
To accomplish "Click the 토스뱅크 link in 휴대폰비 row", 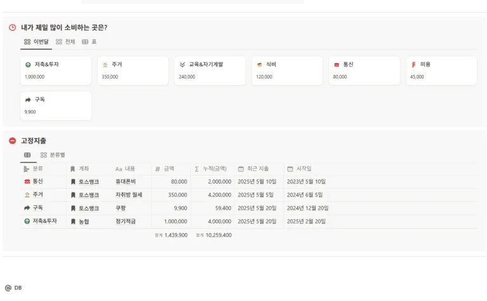I will click(88, 182).
